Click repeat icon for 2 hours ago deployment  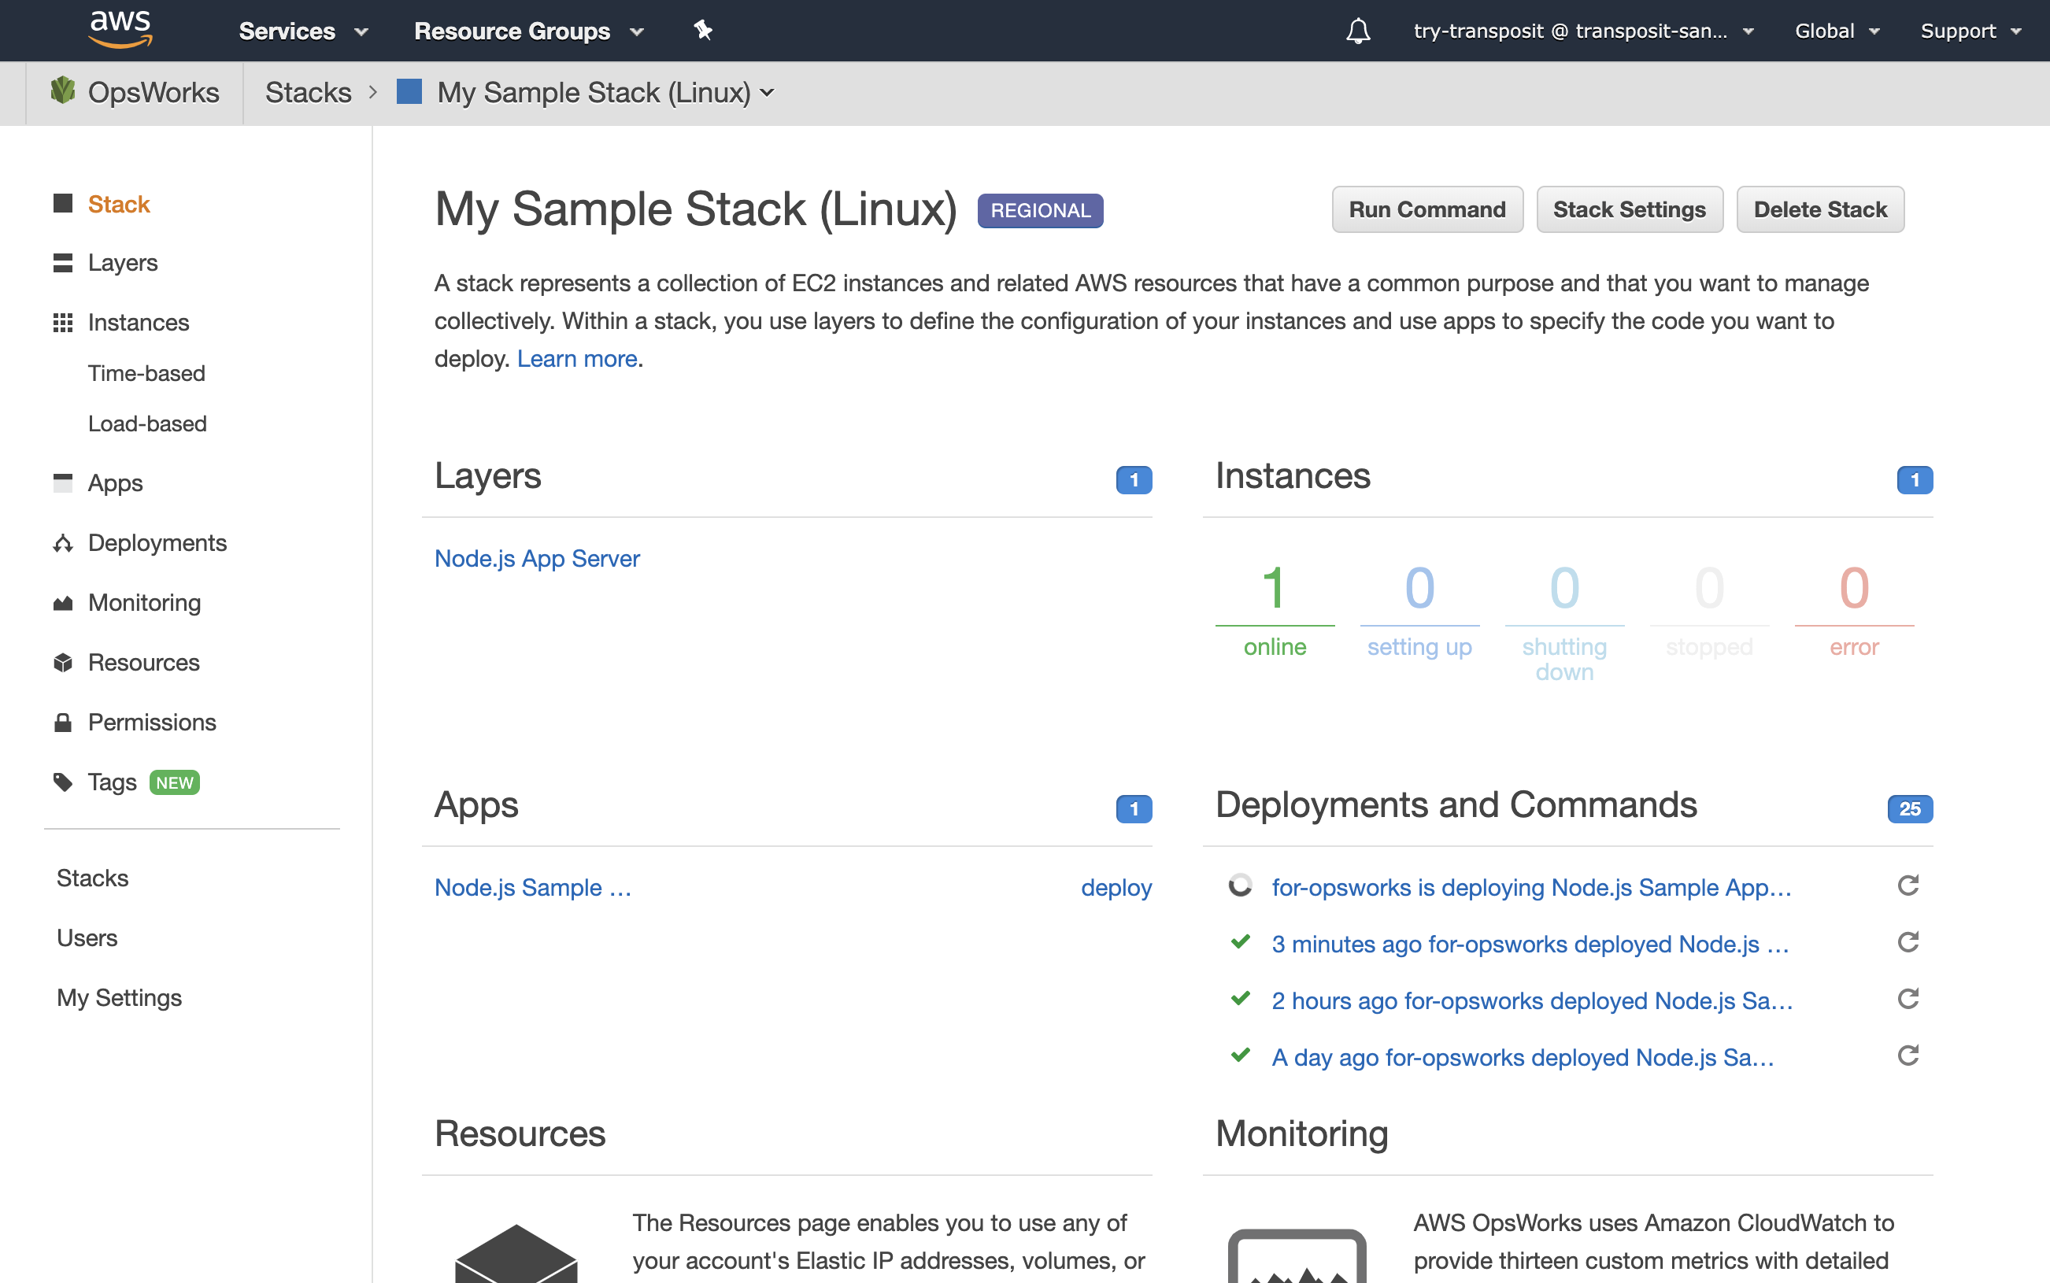1908,1000
